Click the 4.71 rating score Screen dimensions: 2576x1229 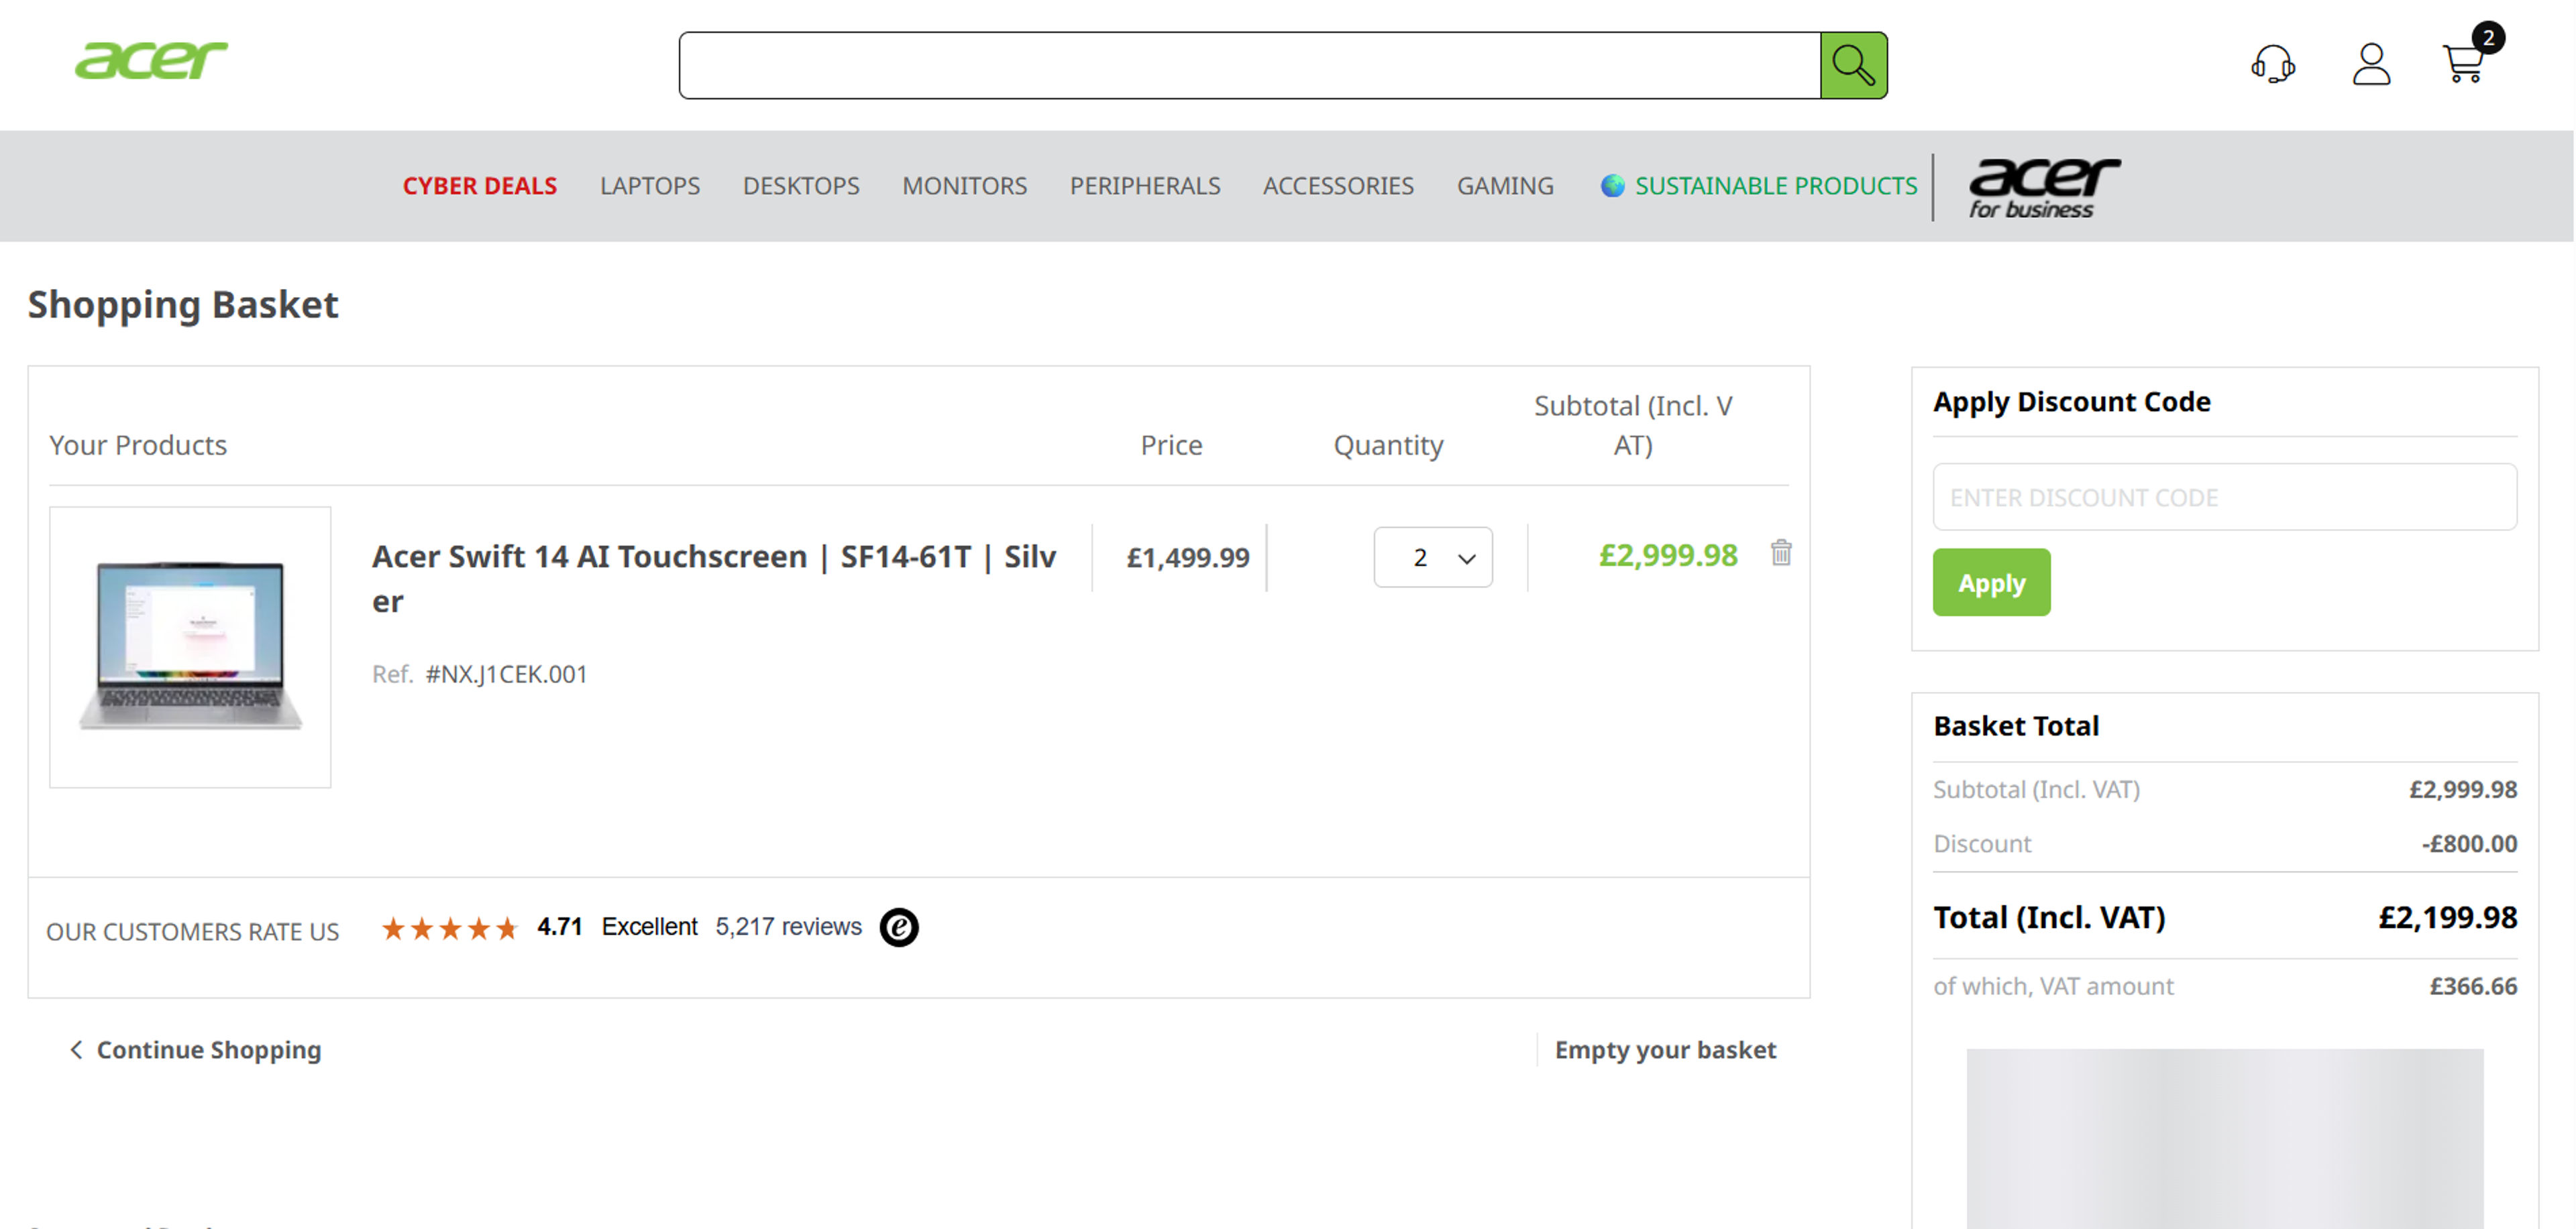pyautogui.click(x=559, y=927)
